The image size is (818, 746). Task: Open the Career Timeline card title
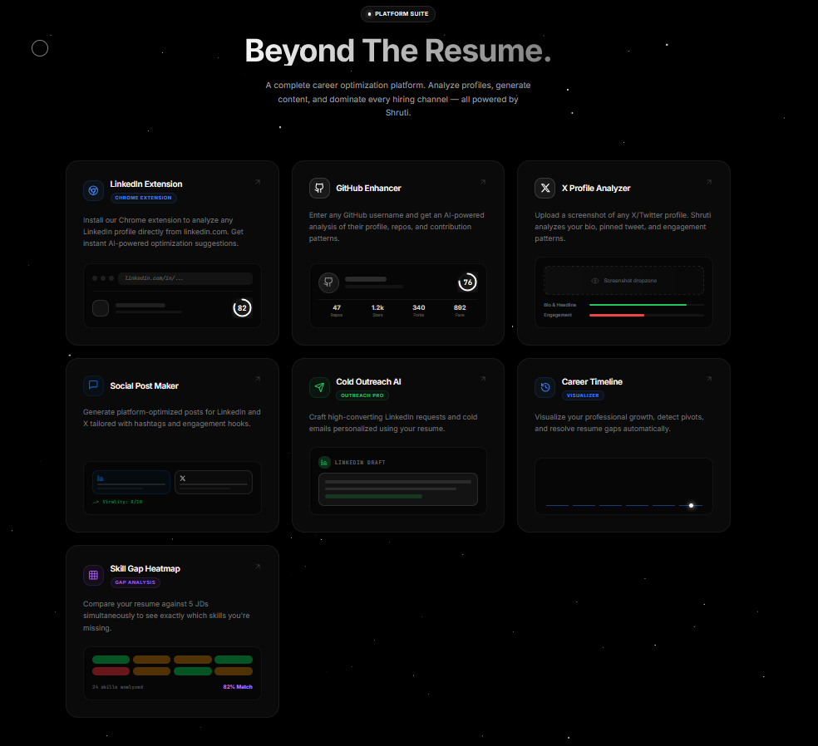592,381
